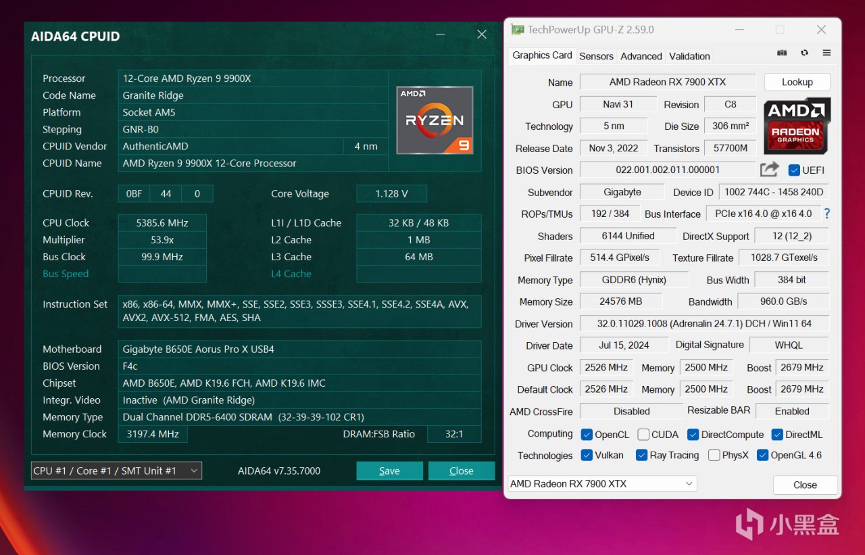
Task: Toggle the OpenGL 4.6 checkbox
Action: (762, 455)
